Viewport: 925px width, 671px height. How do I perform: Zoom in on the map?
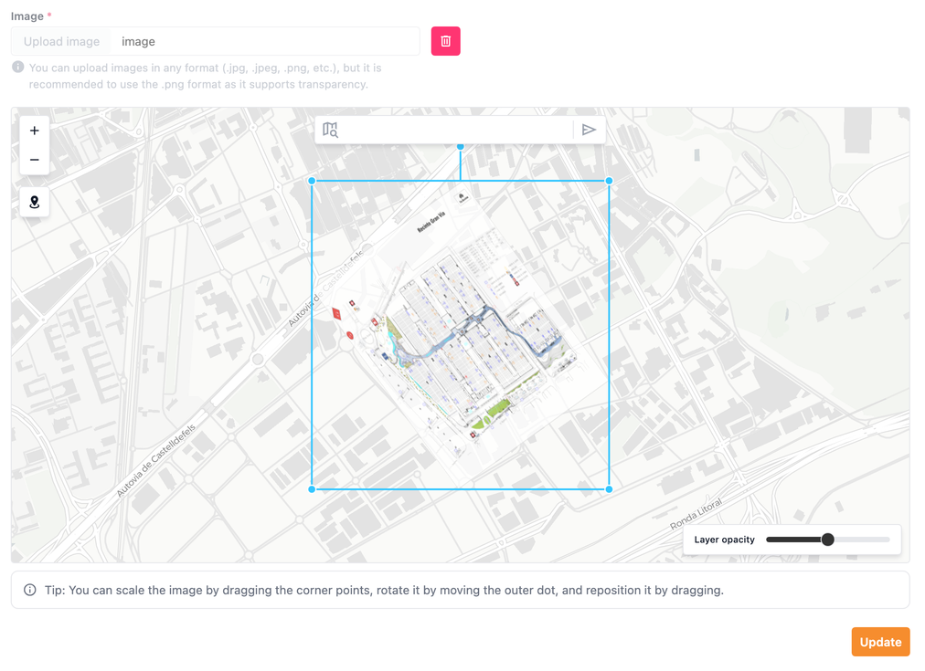tap(35, 131)
